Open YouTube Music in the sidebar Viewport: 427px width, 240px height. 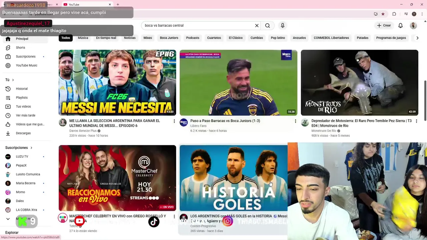[x=25, y=65]
